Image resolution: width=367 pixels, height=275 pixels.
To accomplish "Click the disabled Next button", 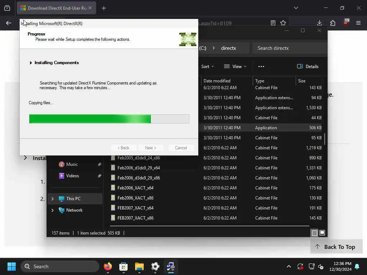I will point(151,148).
